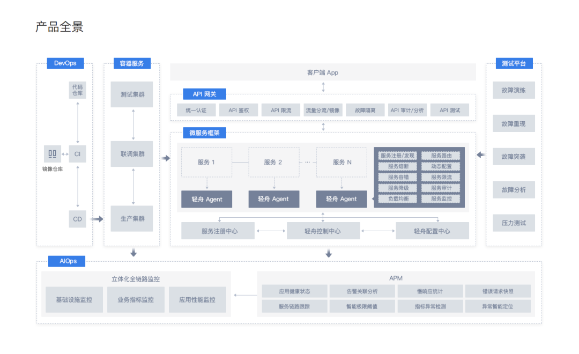Click the API 测试 box
This screenshot has height=354, width=579.
click(x=450, y=110)
